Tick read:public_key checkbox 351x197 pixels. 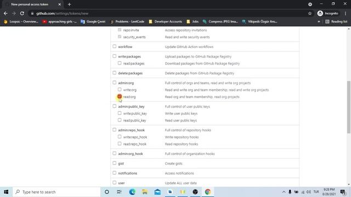click(x=120, y=120)
